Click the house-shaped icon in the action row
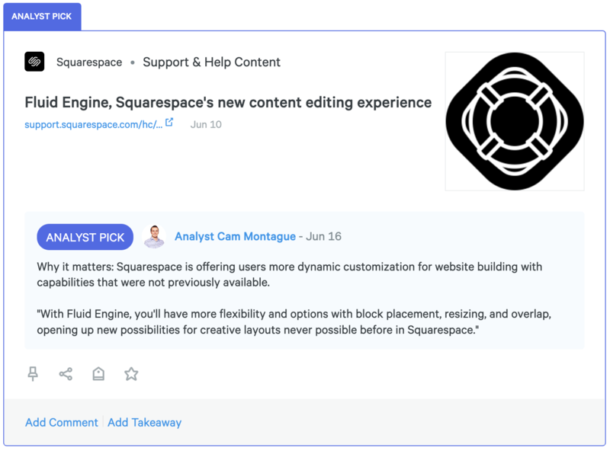This screenshot has width=610, height=451. point(98,373)
